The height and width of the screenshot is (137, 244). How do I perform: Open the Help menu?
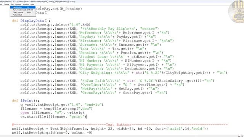click(x=32, y=4)
